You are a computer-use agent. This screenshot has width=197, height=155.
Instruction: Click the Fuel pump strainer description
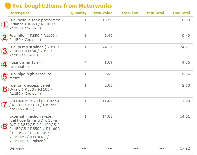click(34, 51)
